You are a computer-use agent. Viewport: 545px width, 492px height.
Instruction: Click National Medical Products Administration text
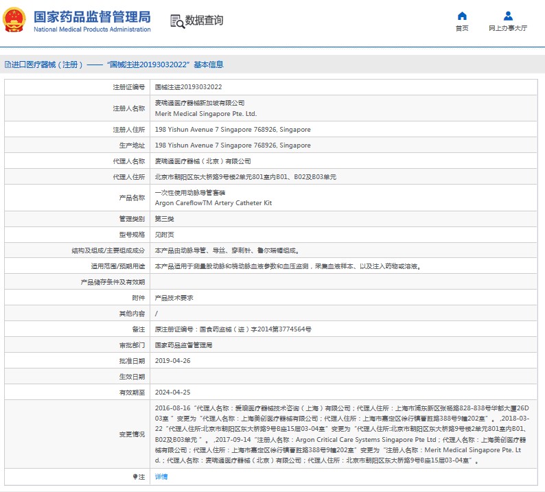pos(92,30)
